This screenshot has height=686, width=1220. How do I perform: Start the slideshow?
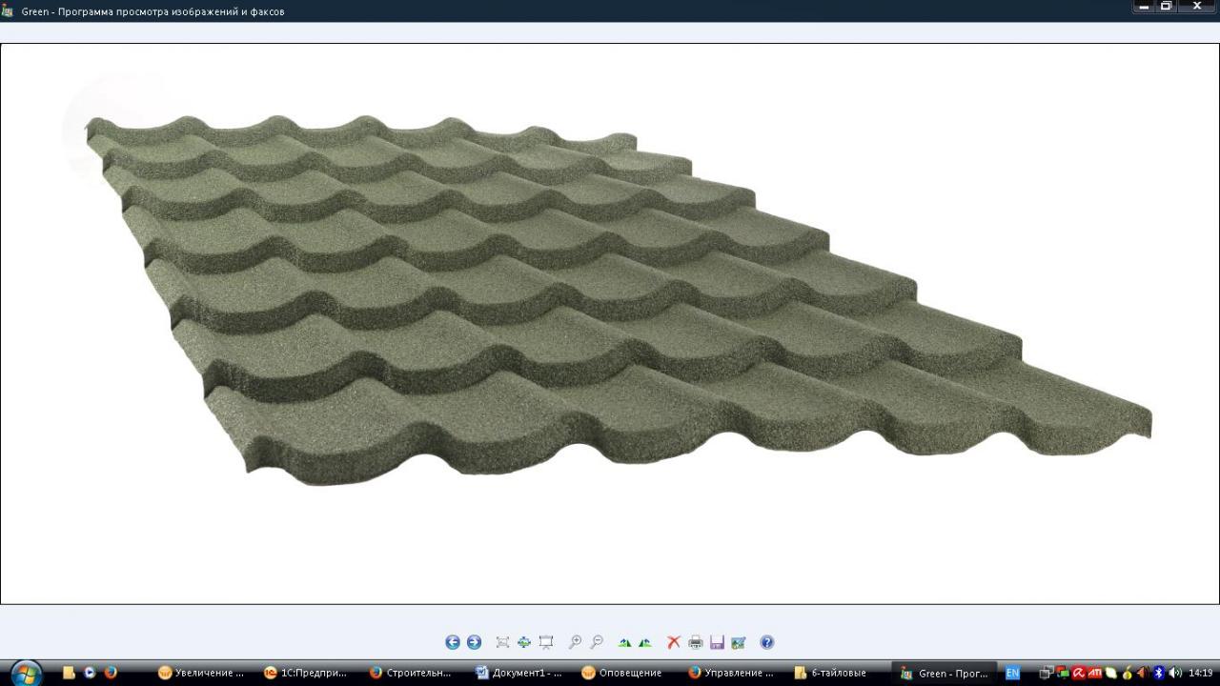546,642
